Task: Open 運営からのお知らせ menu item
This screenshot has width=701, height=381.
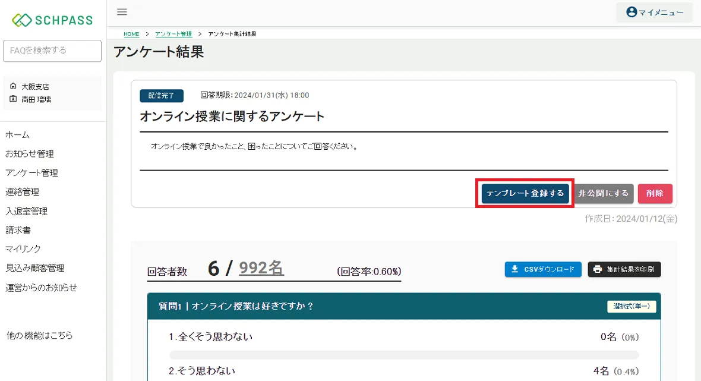Action: pyautogui.click(x=41, y=288)
